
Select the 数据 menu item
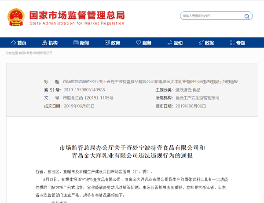pos(209,43)
